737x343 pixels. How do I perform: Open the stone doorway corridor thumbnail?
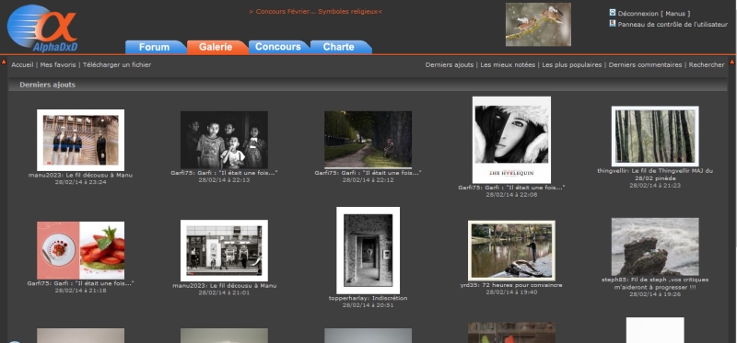[368, 250]
